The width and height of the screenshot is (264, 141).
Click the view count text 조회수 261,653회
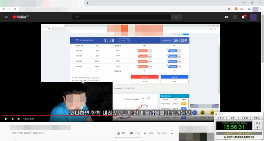point(21,133)
